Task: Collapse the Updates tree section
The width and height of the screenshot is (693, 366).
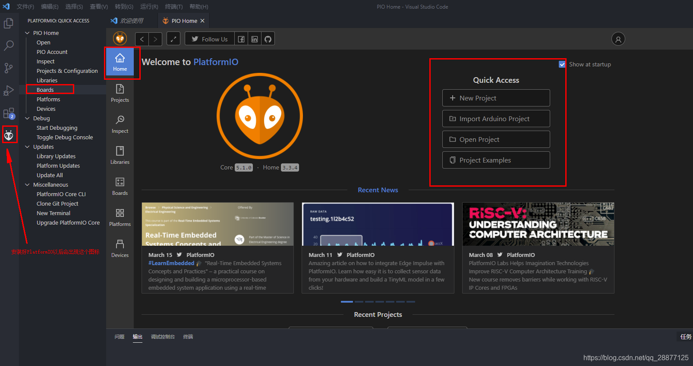Action: pos(28,147)
